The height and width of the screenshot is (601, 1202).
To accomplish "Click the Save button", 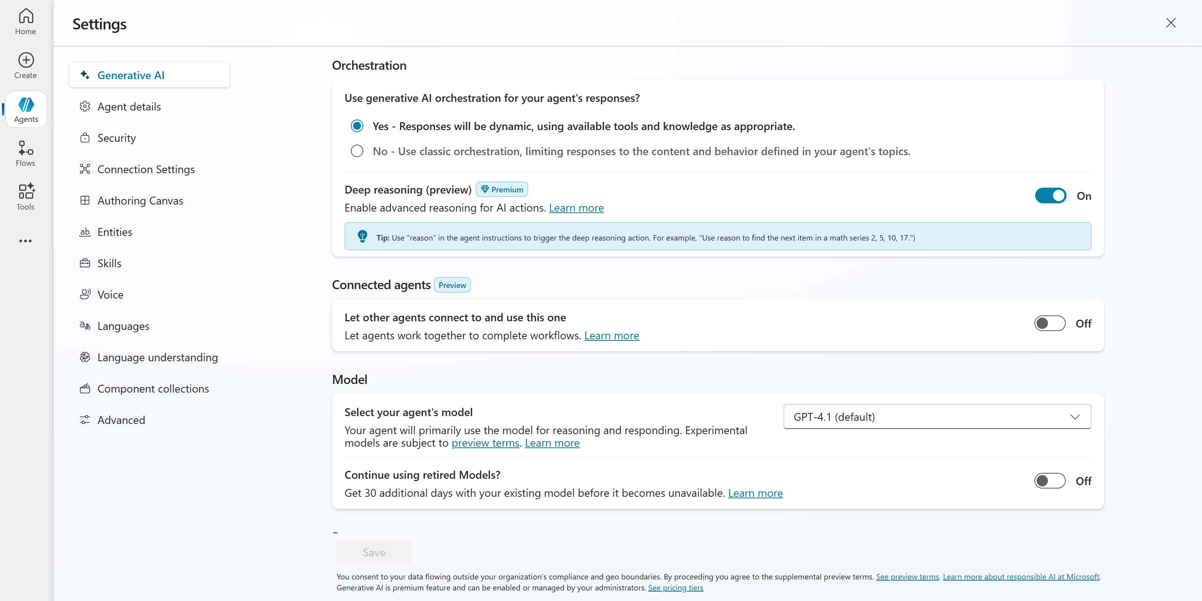I will coord(374,552).
